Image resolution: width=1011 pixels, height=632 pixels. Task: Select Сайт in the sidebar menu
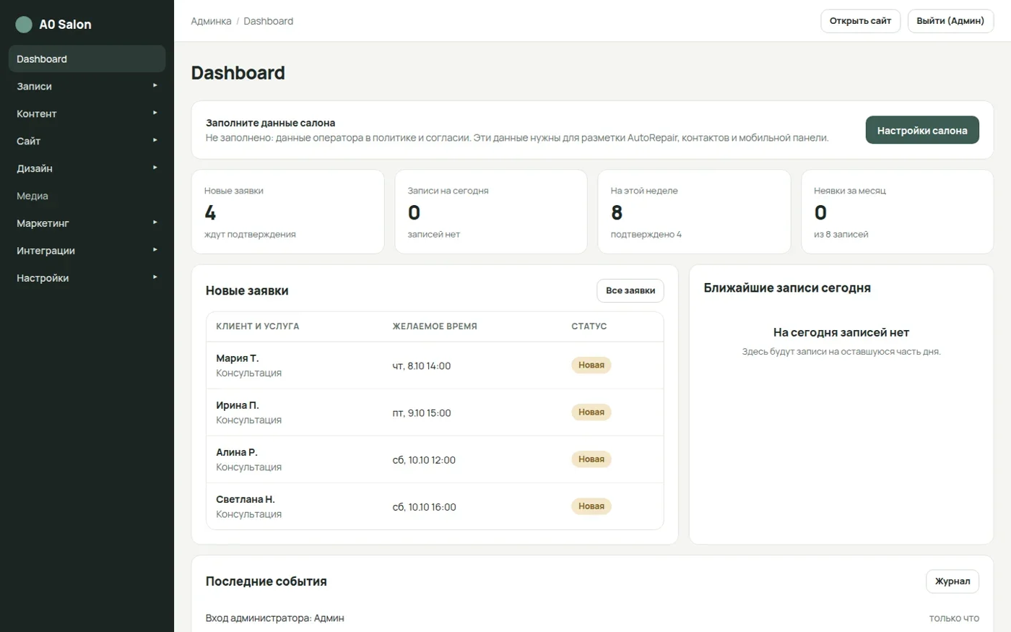click(x=87, y=141)
